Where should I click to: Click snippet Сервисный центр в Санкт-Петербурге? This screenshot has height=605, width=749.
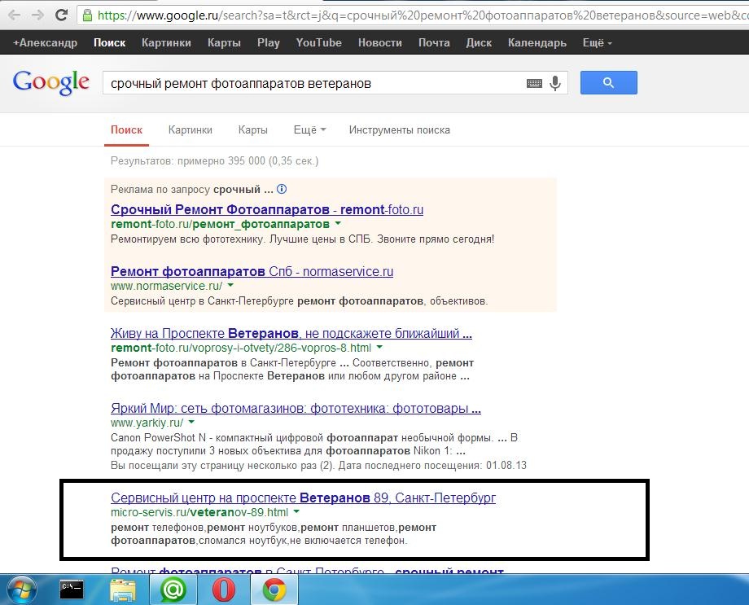[x=299, y=301]
